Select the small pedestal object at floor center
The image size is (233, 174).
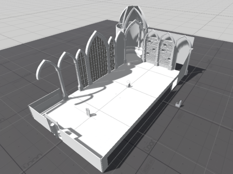pyautogui.click(x=129, y=83)
